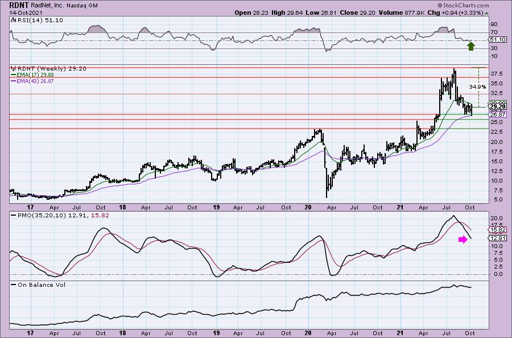Click the 37.5 label on the price axis
This screenshot has height=338, width=512.
pyautogui.click(x=496, y=74)
